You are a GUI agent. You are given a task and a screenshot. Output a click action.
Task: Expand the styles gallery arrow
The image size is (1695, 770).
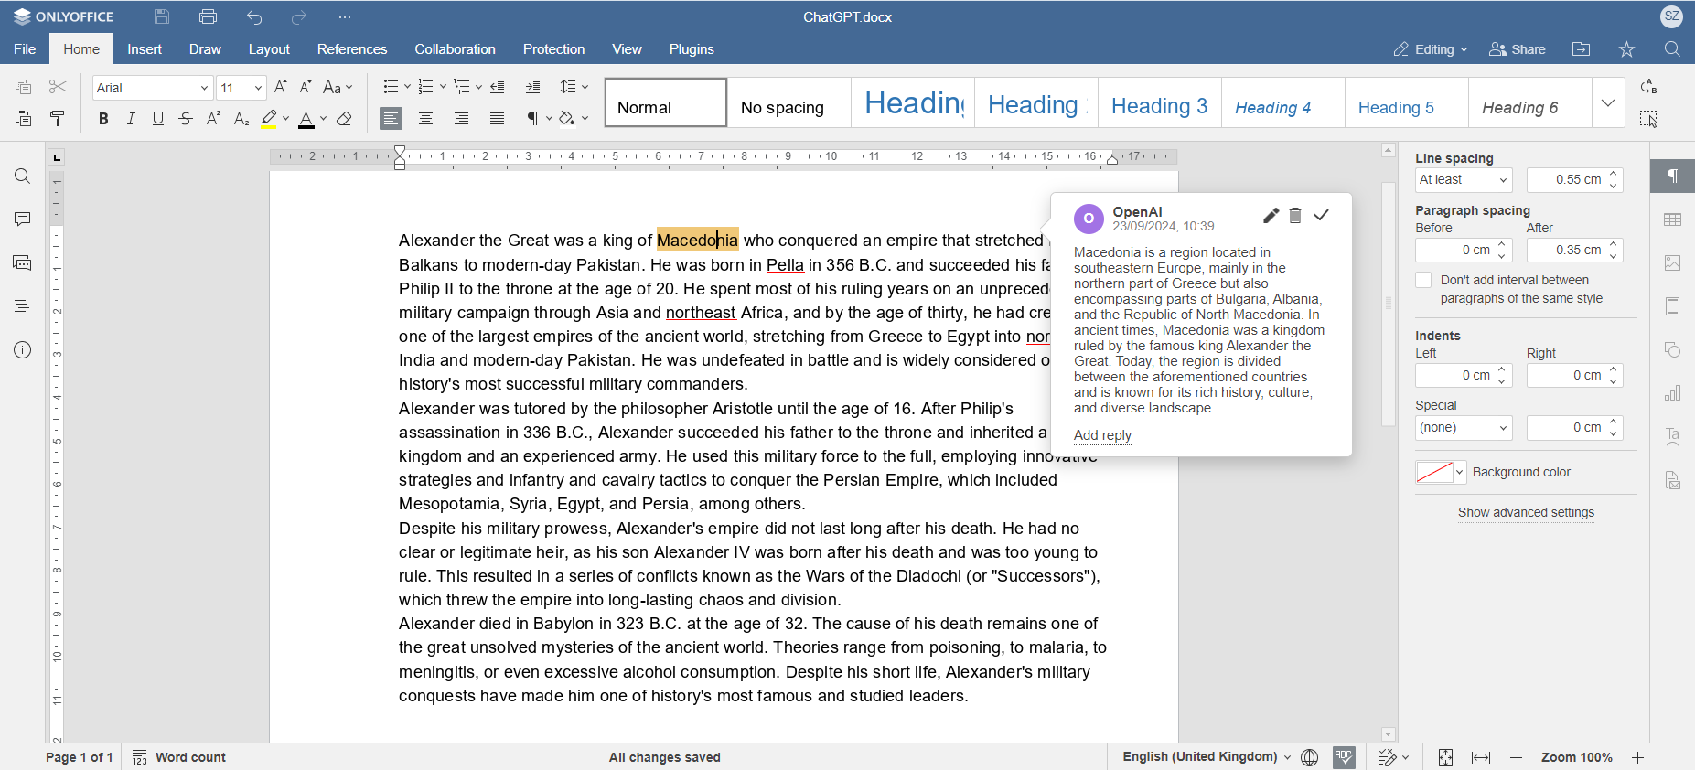pos(1608,103)
